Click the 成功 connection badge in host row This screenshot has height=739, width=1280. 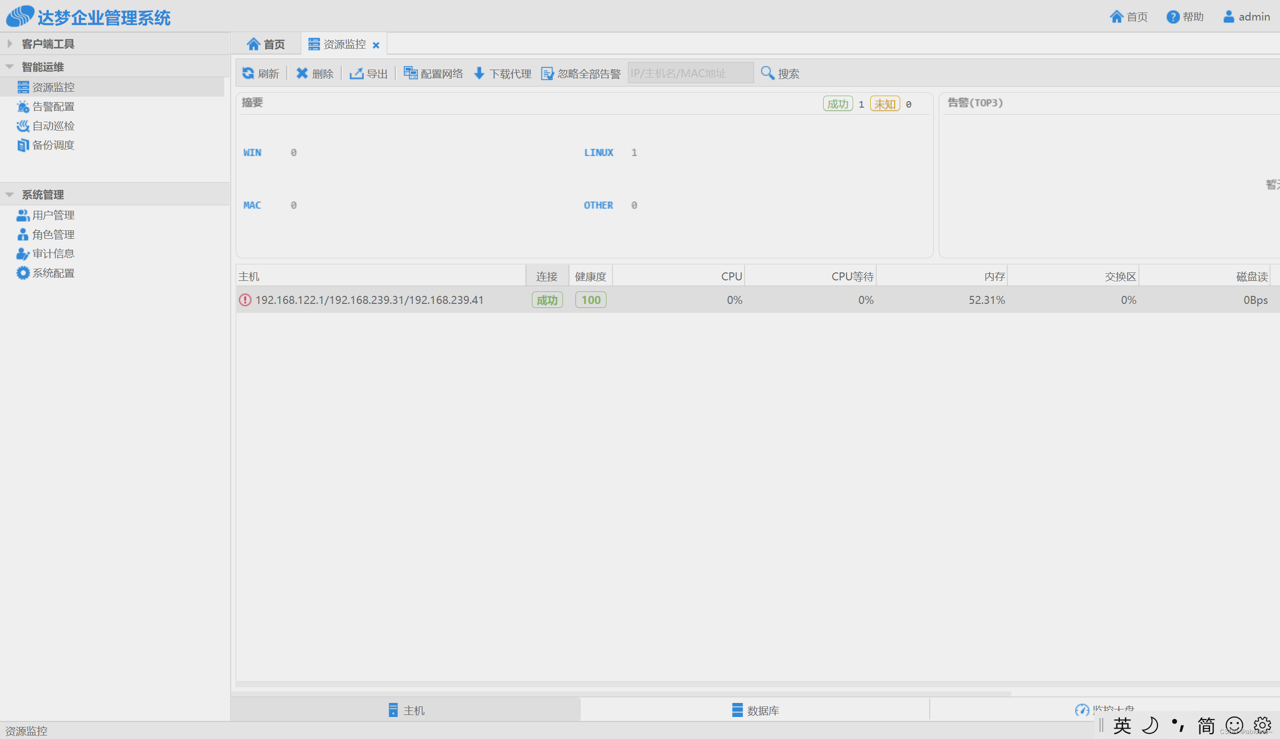(547, 300)
